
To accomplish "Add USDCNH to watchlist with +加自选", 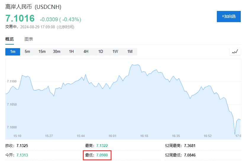I will 229,17.
